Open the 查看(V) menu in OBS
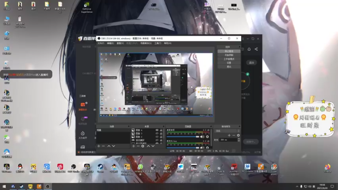338x190 pixels. (120, 43)
